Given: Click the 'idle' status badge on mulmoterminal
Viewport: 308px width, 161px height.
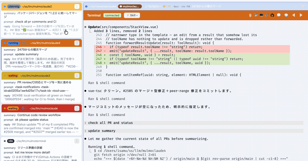Looking at the screenshot, I should [11, 141].
